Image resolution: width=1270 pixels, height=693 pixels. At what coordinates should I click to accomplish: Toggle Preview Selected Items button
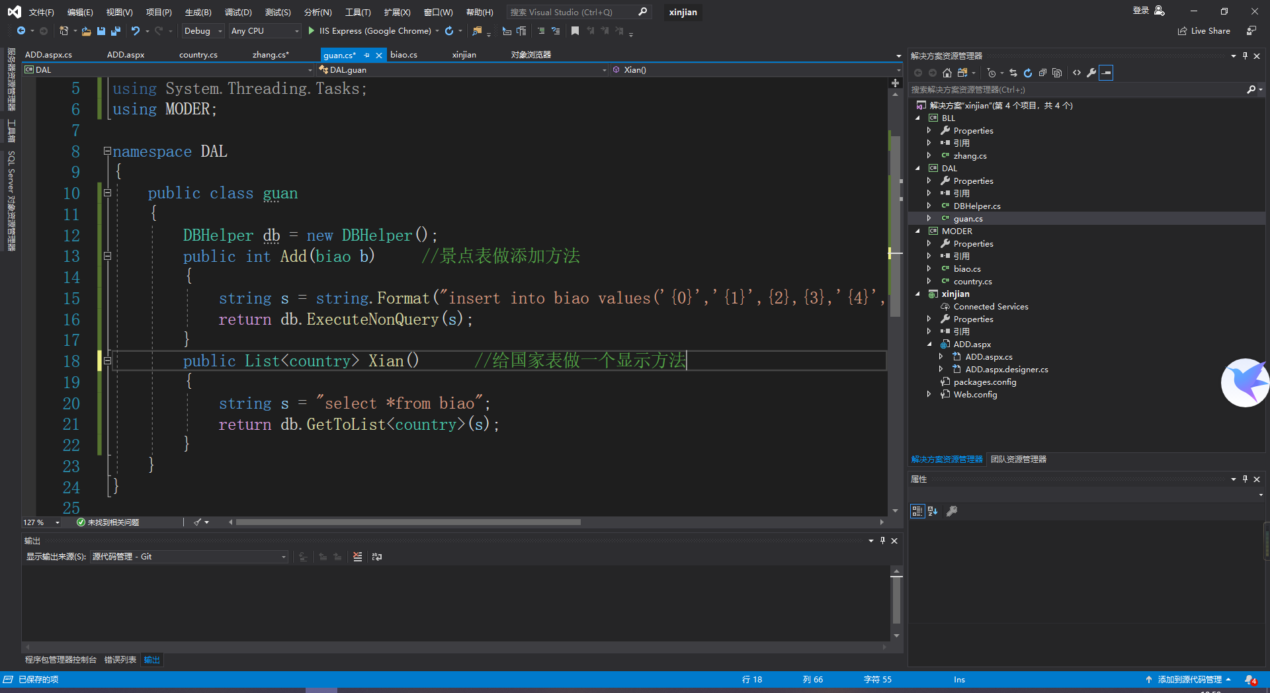[x=1106, y=73]
